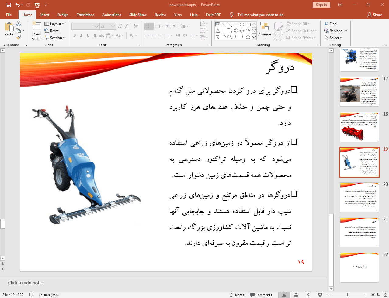This screenshot has width=389, height=298.
Task: Click Find in Editing group
Action: (331, 24)
